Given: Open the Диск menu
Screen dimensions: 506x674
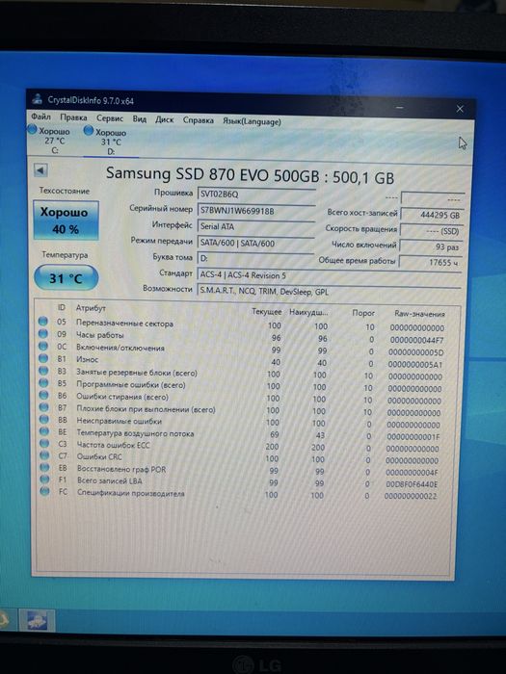Looking at the screenshot, I should pos(165,119).
